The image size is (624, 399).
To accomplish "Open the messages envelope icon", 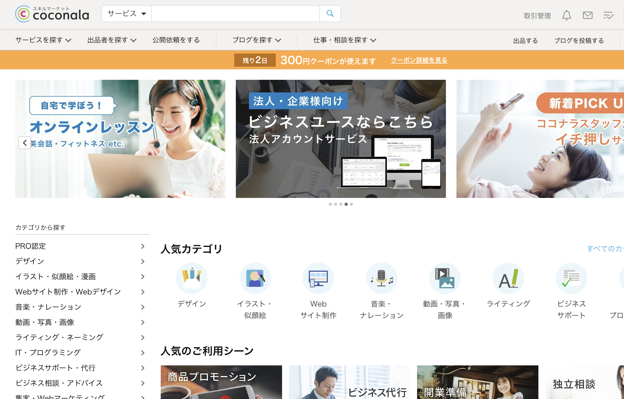I will click(587, 15).
